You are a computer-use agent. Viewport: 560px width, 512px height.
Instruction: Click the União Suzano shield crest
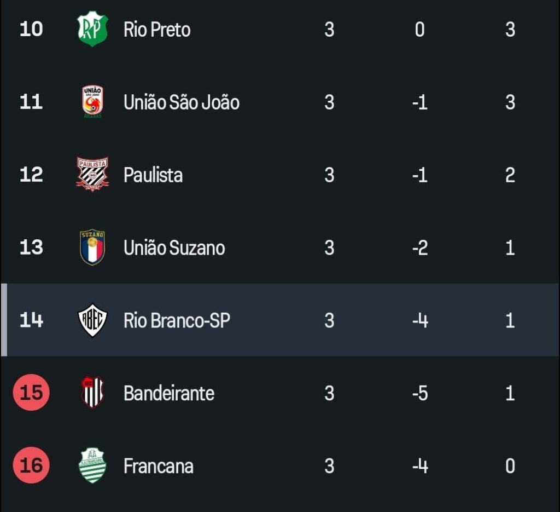point(92,247)
